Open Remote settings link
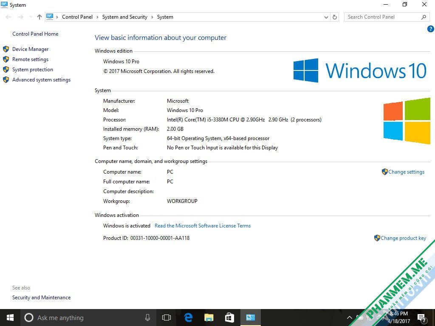The width and height of the screenshot is (435, 326). 30,59
